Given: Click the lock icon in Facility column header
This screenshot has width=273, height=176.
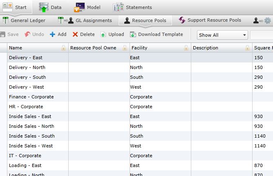Looking at the screenshot, I should click(x=186, y=48).
